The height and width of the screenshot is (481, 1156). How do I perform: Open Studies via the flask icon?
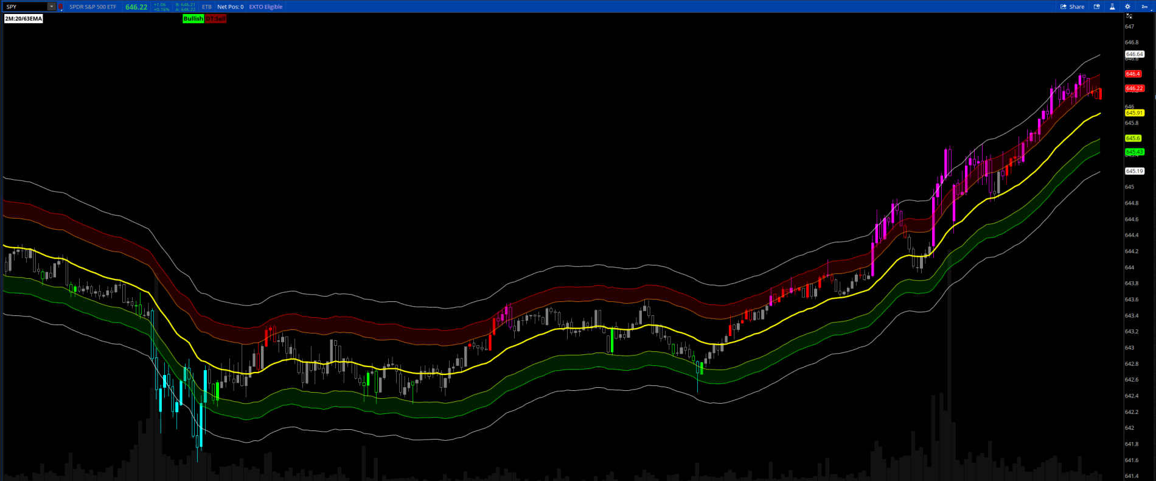coord(1112,7)
